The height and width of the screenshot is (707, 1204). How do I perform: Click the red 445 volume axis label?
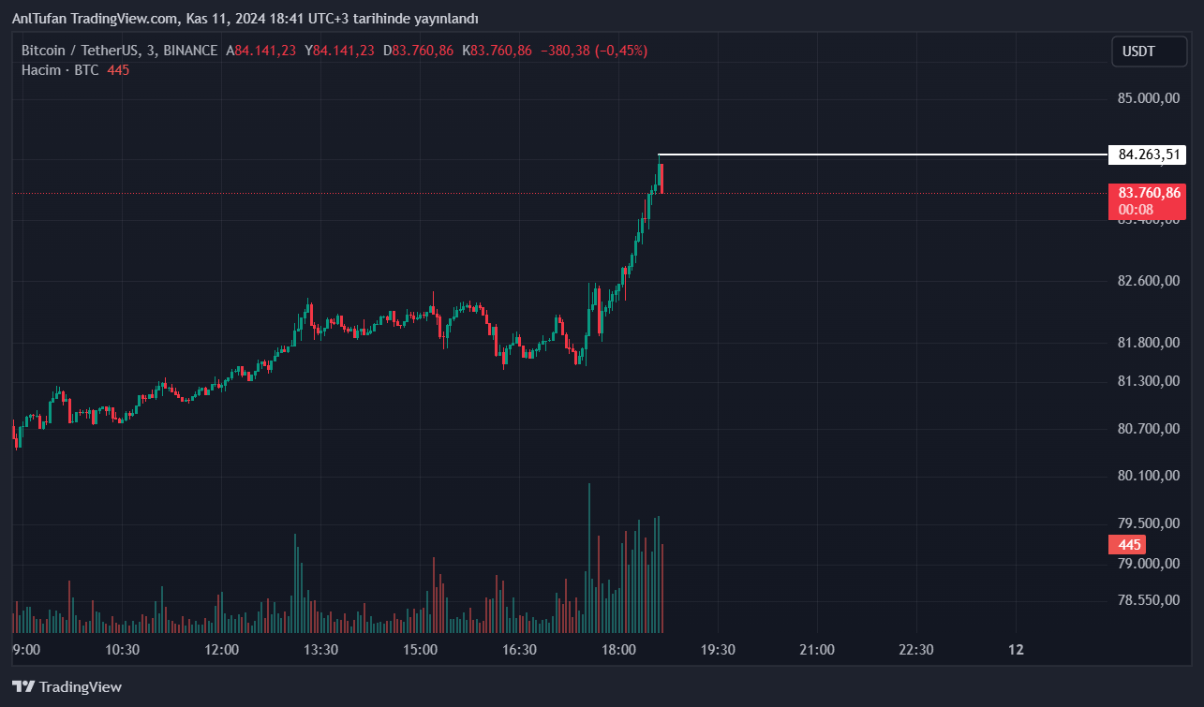[x=1128, y=545]
